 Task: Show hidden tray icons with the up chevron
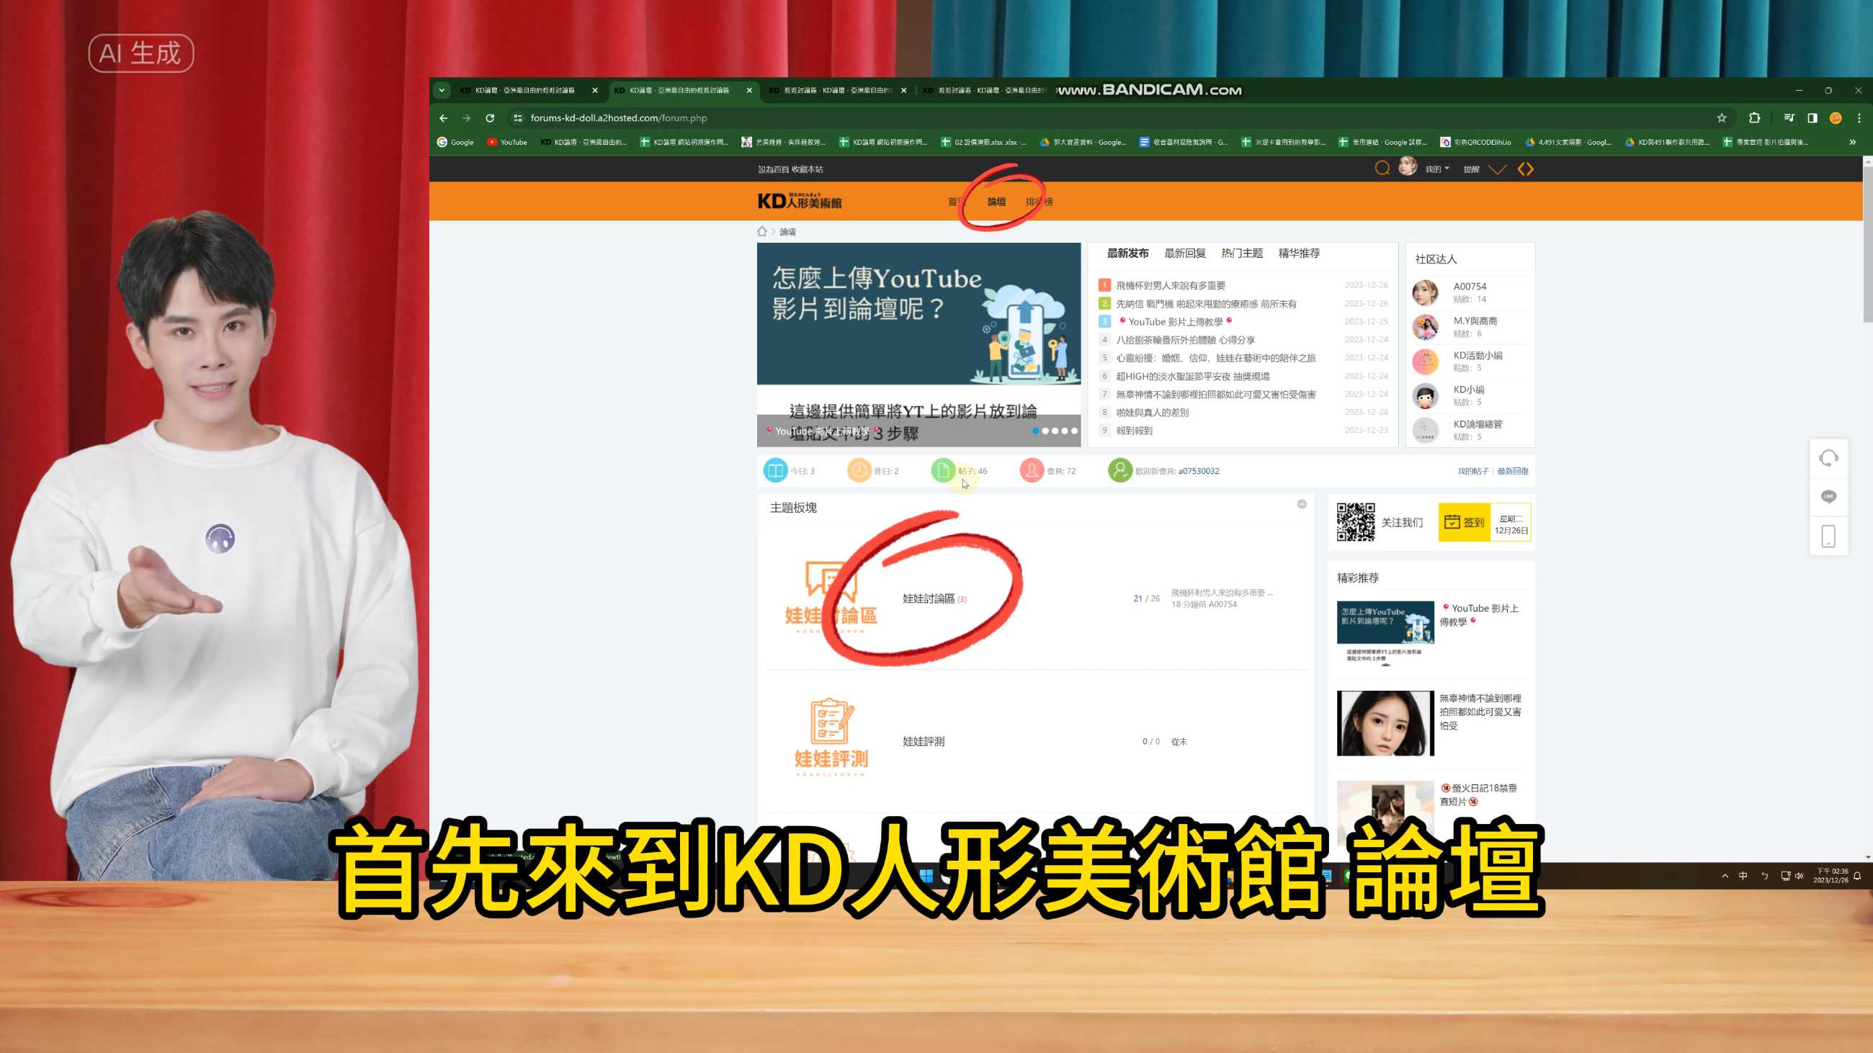pyautogui.click(x=1725, y=876)
